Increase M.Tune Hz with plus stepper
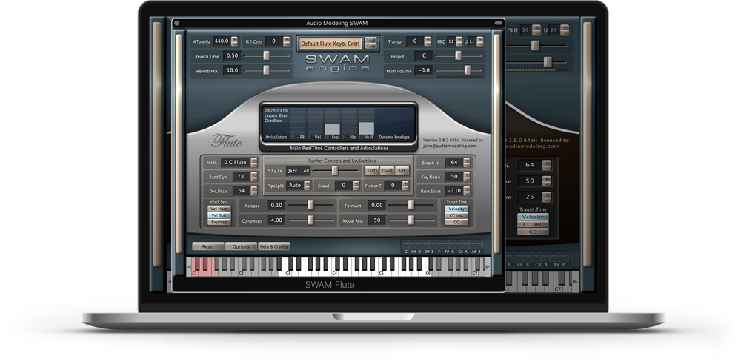Screen dimensions: 741x361 234,39
